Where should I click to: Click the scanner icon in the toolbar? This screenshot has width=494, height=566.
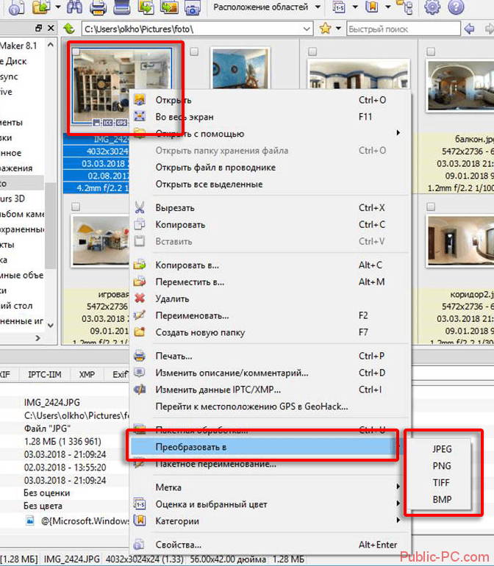click(123, 8)
